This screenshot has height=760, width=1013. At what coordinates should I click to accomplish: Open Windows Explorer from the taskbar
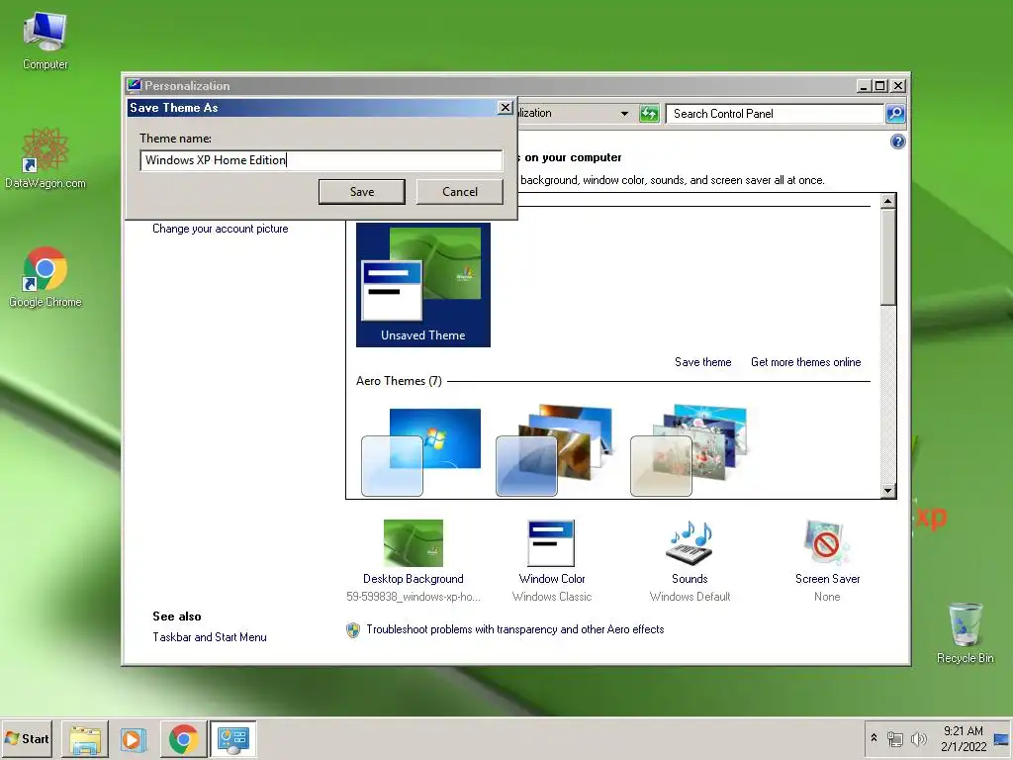click(85, 739)
